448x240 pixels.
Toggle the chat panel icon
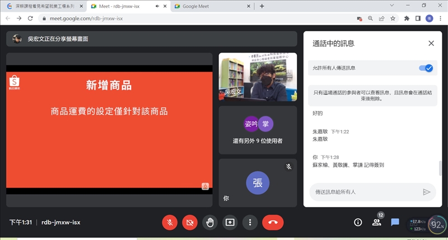click(395, 222)
